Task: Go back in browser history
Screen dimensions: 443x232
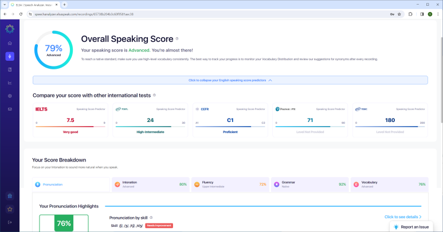Action: tap(5, 14)
